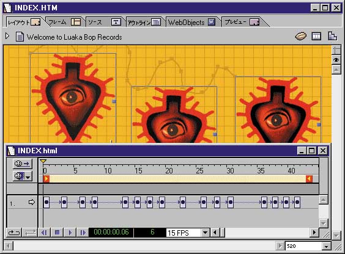Click the autoplay actions button in the timeline
This screenshot has height=254, width=345.
pyautogui.click(x=23, y=164)
